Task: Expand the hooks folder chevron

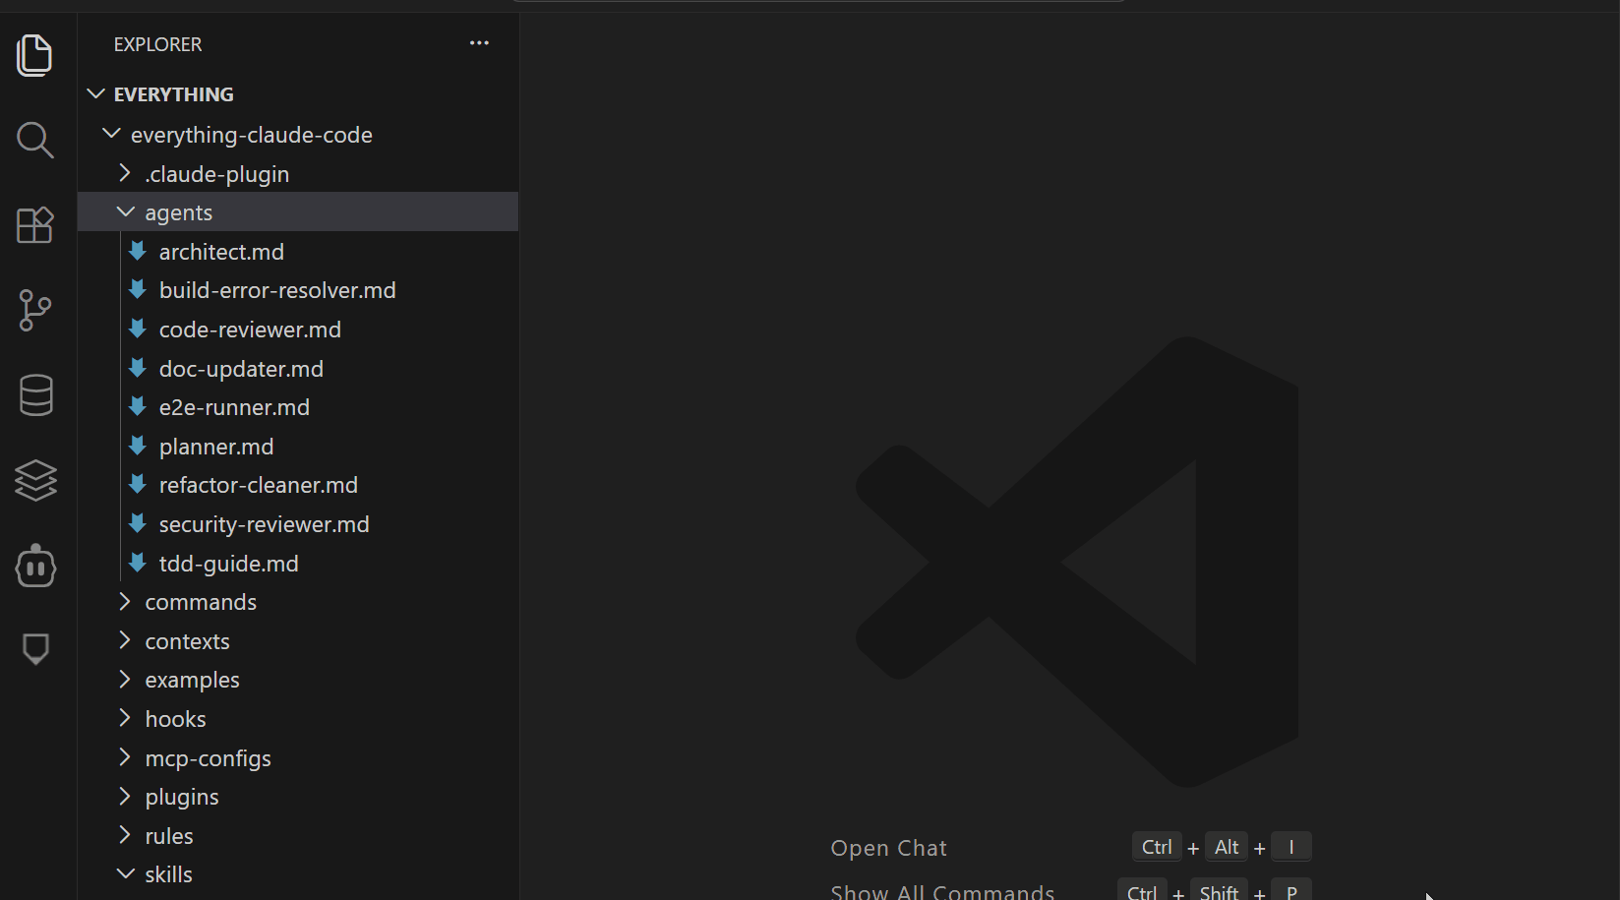Action: pyautogui.click(x=125, y=718)
